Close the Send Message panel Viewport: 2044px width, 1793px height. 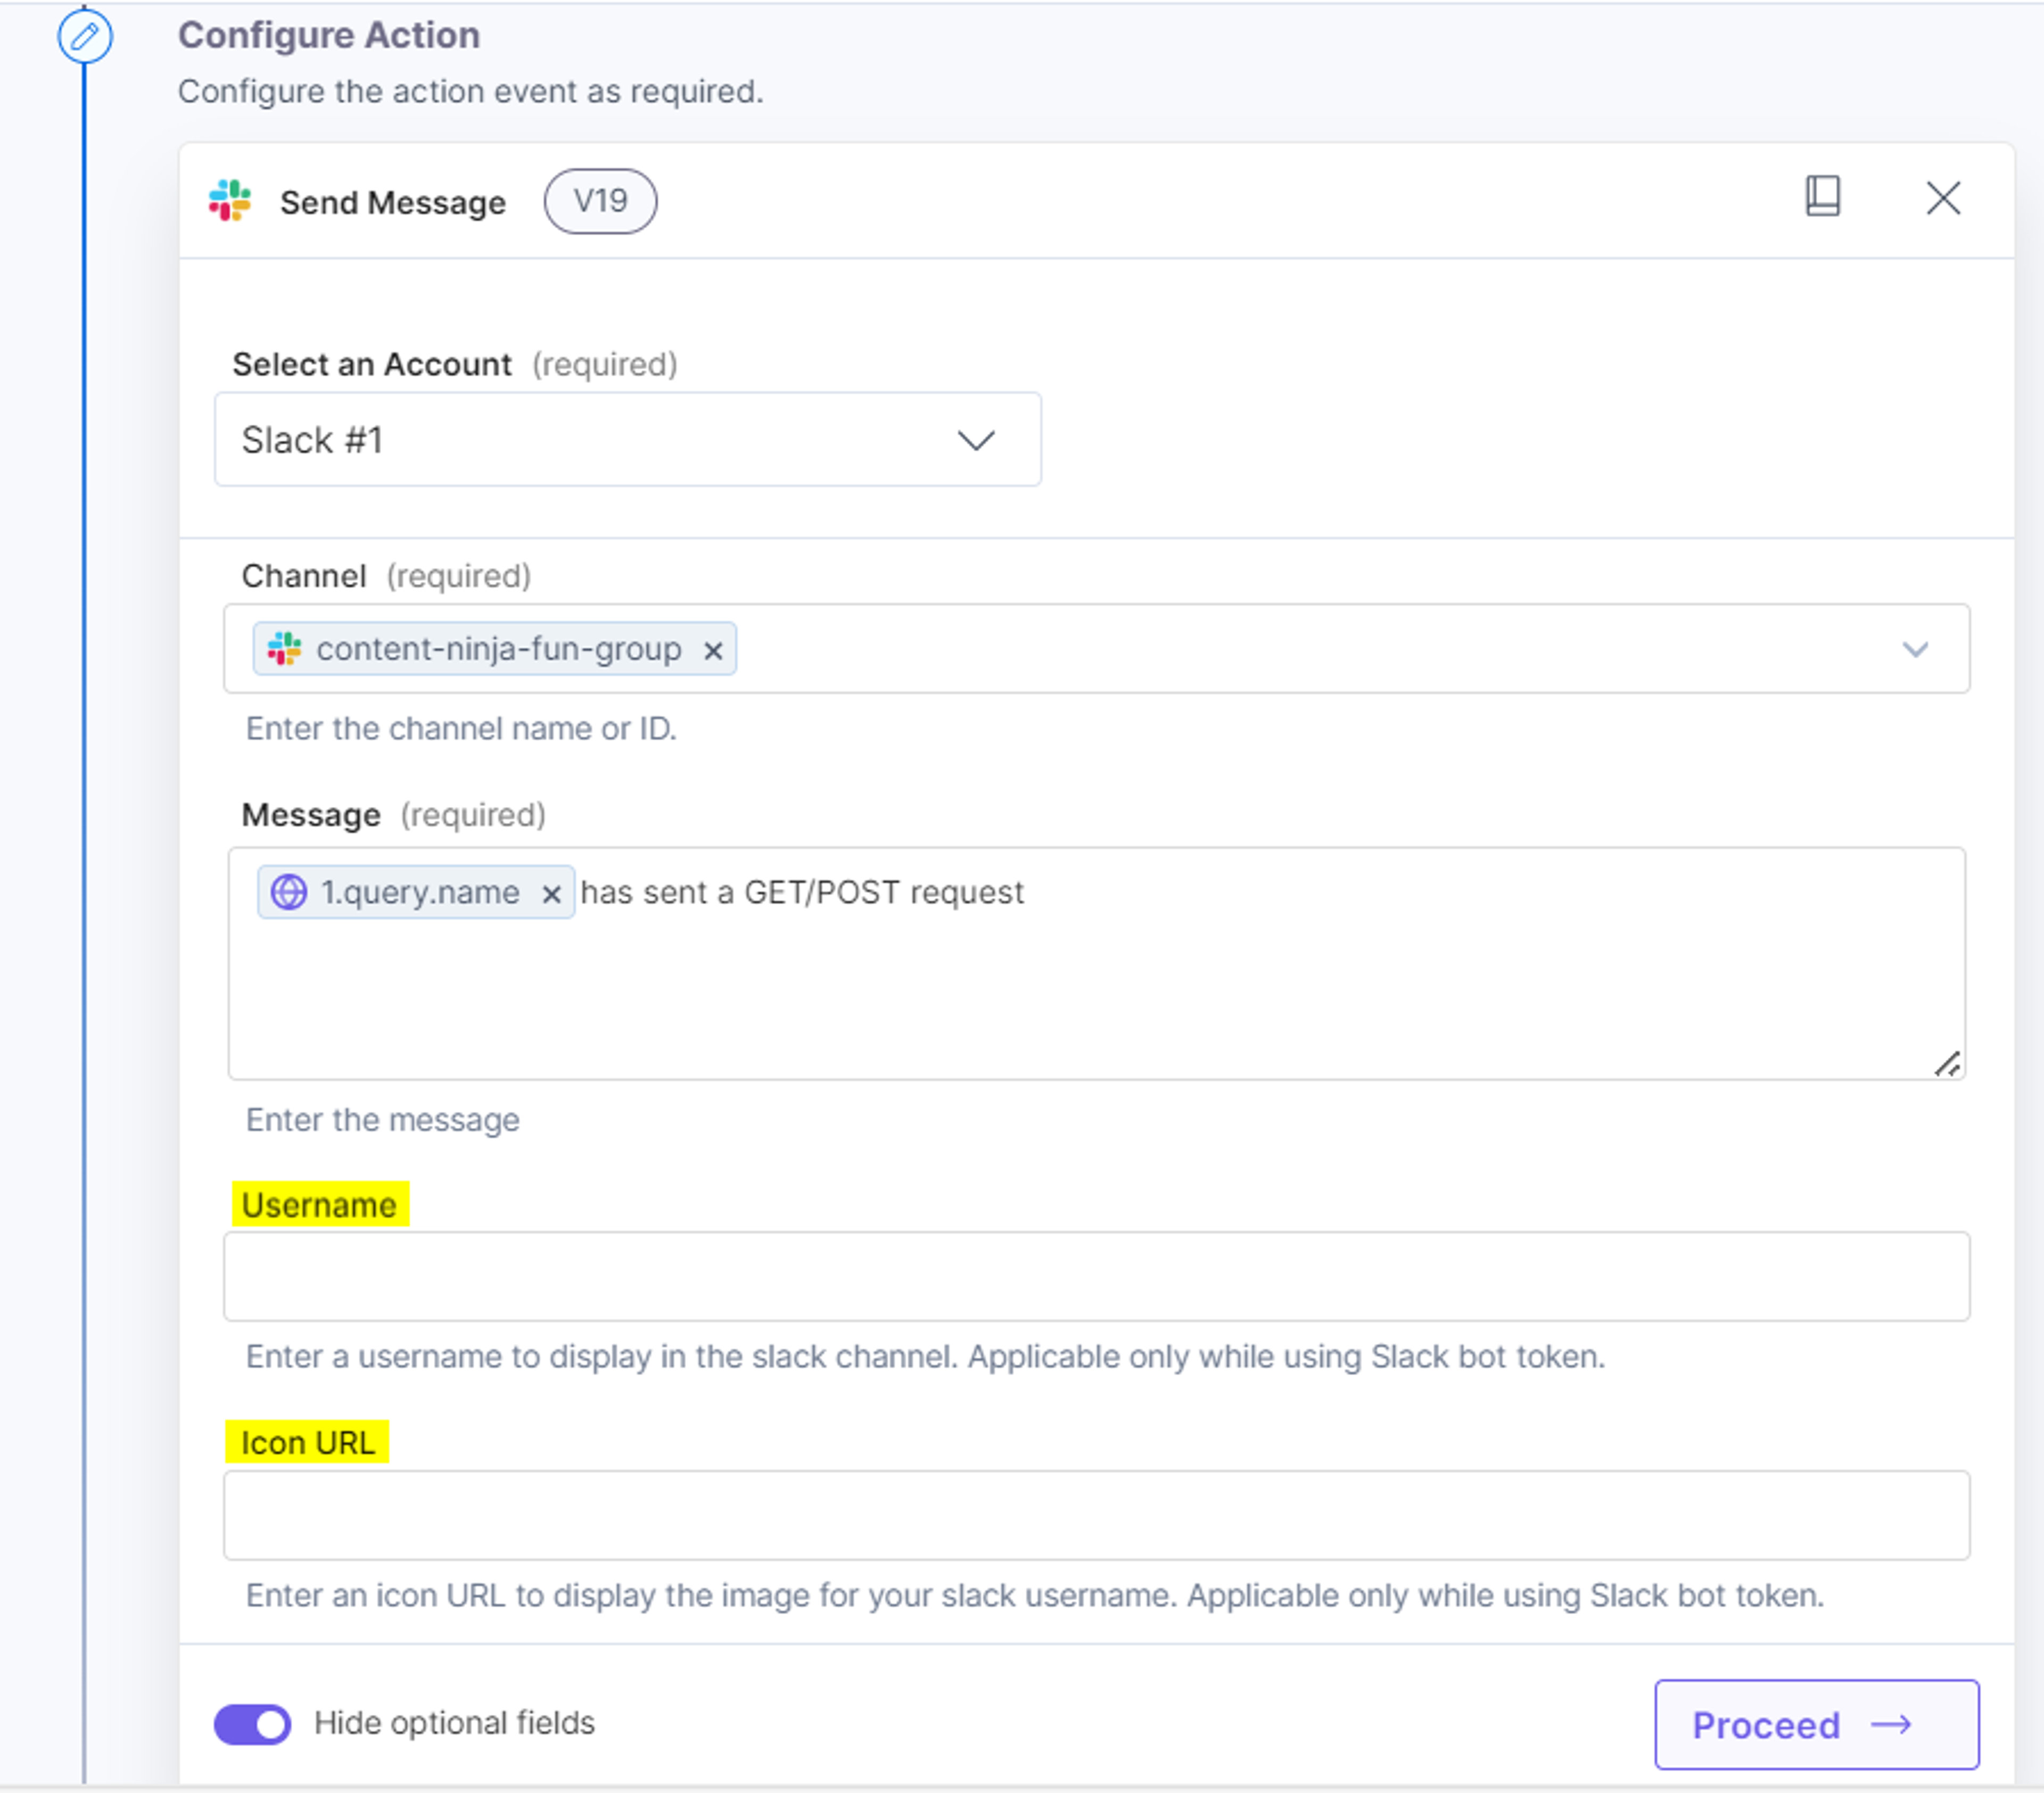pos(1943,198)
